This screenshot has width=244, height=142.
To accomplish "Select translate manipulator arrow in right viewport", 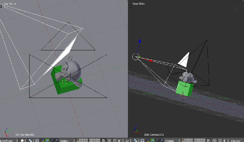I will (152, 140).
